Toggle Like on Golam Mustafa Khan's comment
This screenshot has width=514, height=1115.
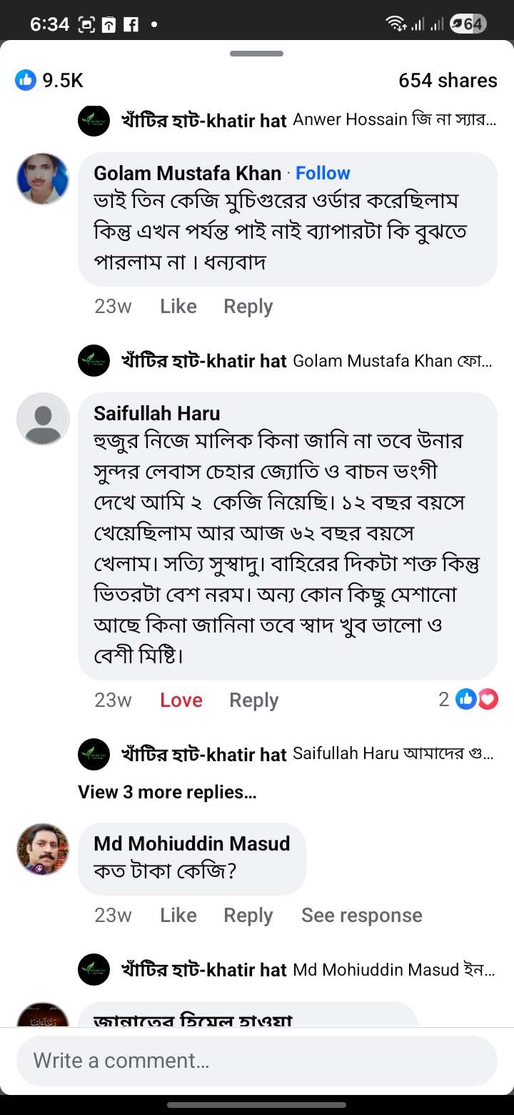[178, 306]
